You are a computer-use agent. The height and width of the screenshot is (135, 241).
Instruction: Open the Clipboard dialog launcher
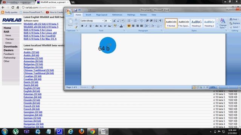(x=77, y=31)
